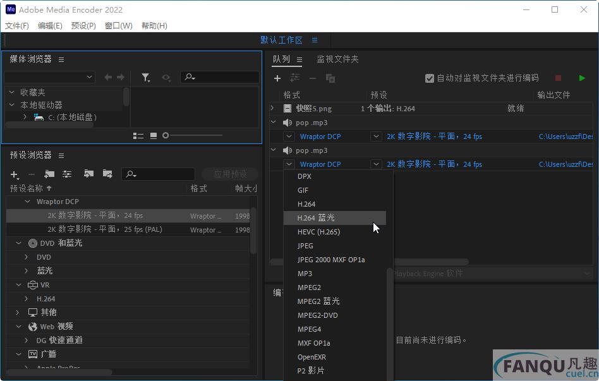Open the 帮助(H) menu
The image size is (599, 381).
coord(154,26)
